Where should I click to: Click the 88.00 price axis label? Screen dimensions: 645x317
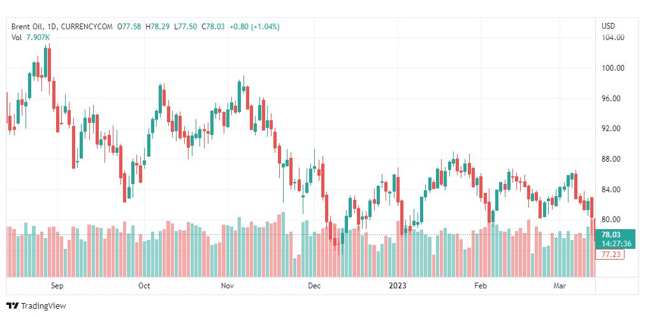point(612,159)
